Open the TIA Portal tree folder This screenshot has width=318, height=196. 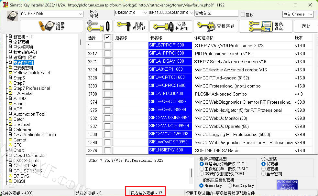point(23,93)
